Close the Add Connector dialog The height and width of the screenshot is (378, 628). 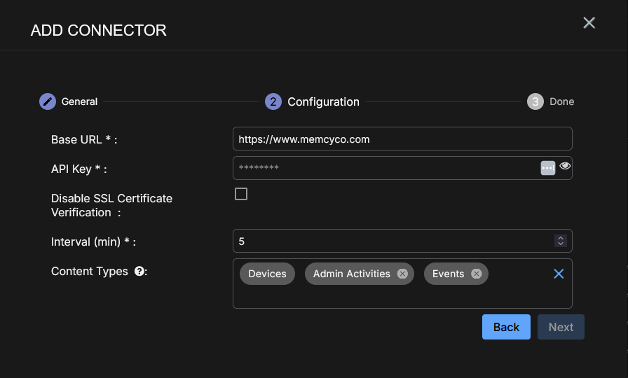tap(589, 23)
